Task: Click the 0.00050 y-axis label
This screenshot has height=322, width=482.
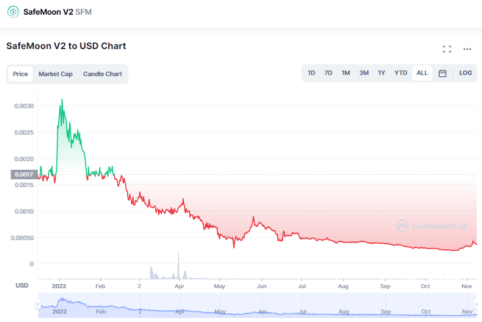Action: [x=23, y=238]
